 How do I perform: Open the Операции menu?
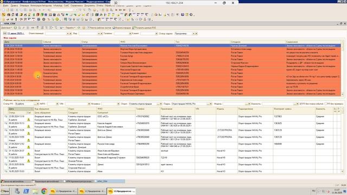point(24,5)
